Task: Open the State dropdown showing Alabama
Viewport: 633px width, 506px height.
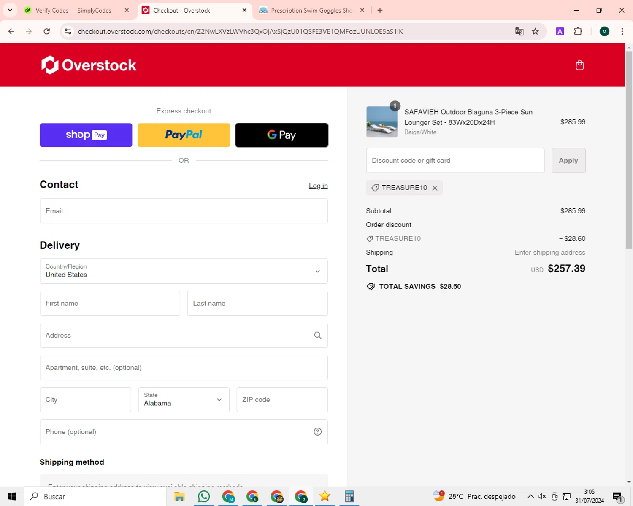Action: [x=184, y=400]
